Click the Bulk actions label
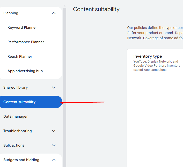The height and width of the screenshot is (167, 183). click(x=14, y=145)
